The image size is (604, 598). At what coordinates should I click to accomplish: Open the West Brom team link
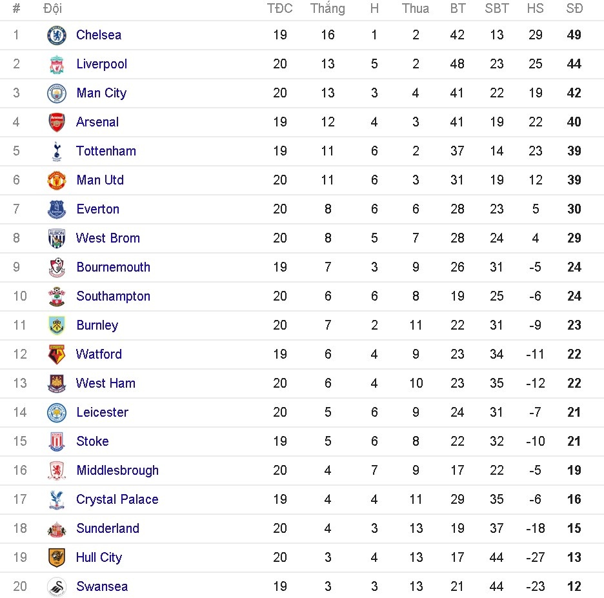pyautogui.click(x=108, y=238)
